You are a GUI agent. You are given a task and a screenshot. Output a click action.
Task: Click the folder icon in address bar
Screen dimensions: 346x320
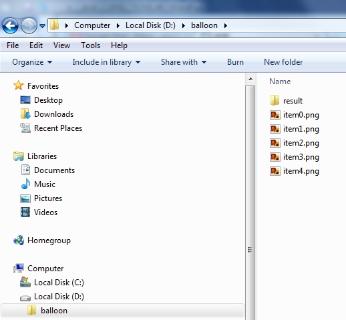(x=54, y=25)
